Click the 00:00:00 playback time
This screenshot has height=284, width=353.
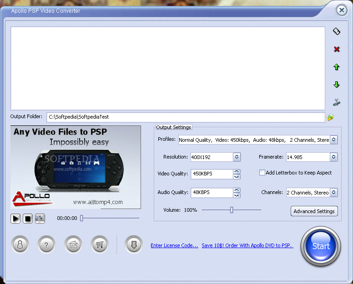click(67, 218)
